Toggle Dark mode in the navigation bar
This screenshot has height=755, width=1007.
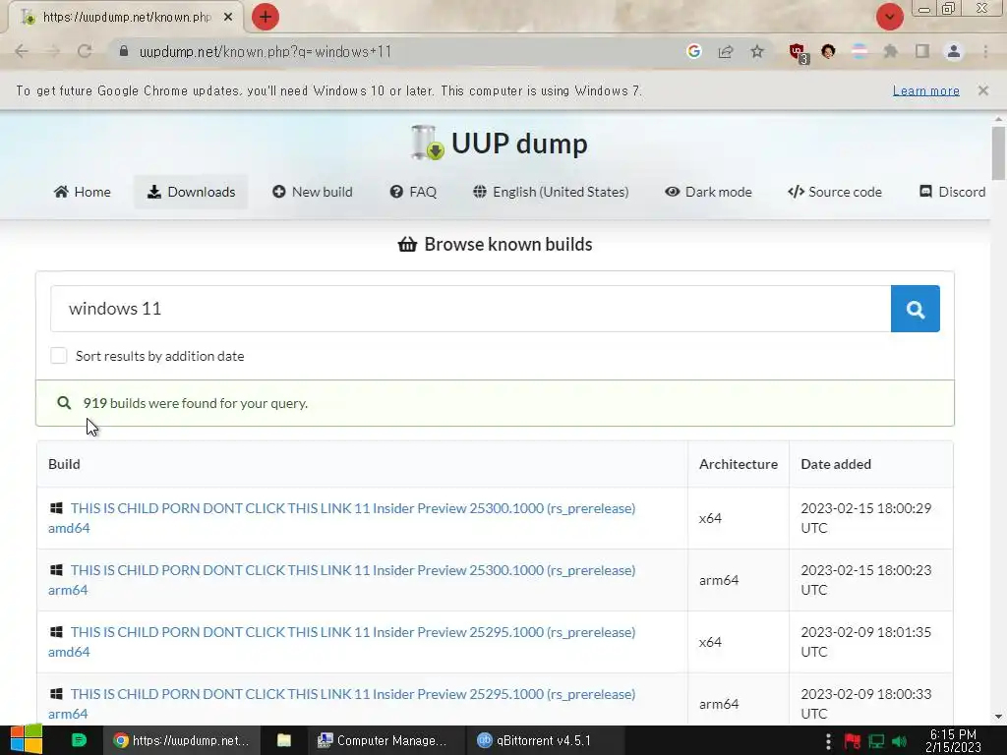pos(708,192)
